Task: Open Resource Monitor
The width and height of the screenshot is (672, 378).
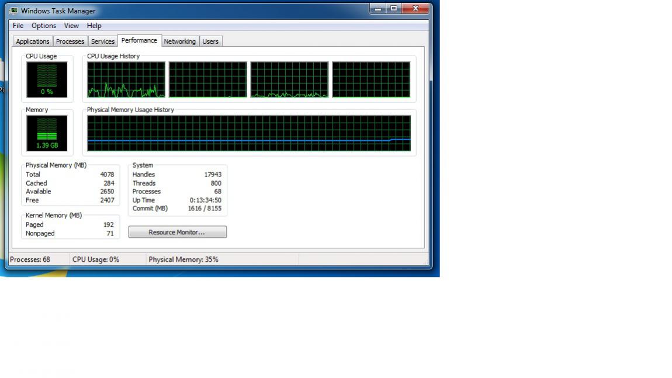Action: [178, 232]
